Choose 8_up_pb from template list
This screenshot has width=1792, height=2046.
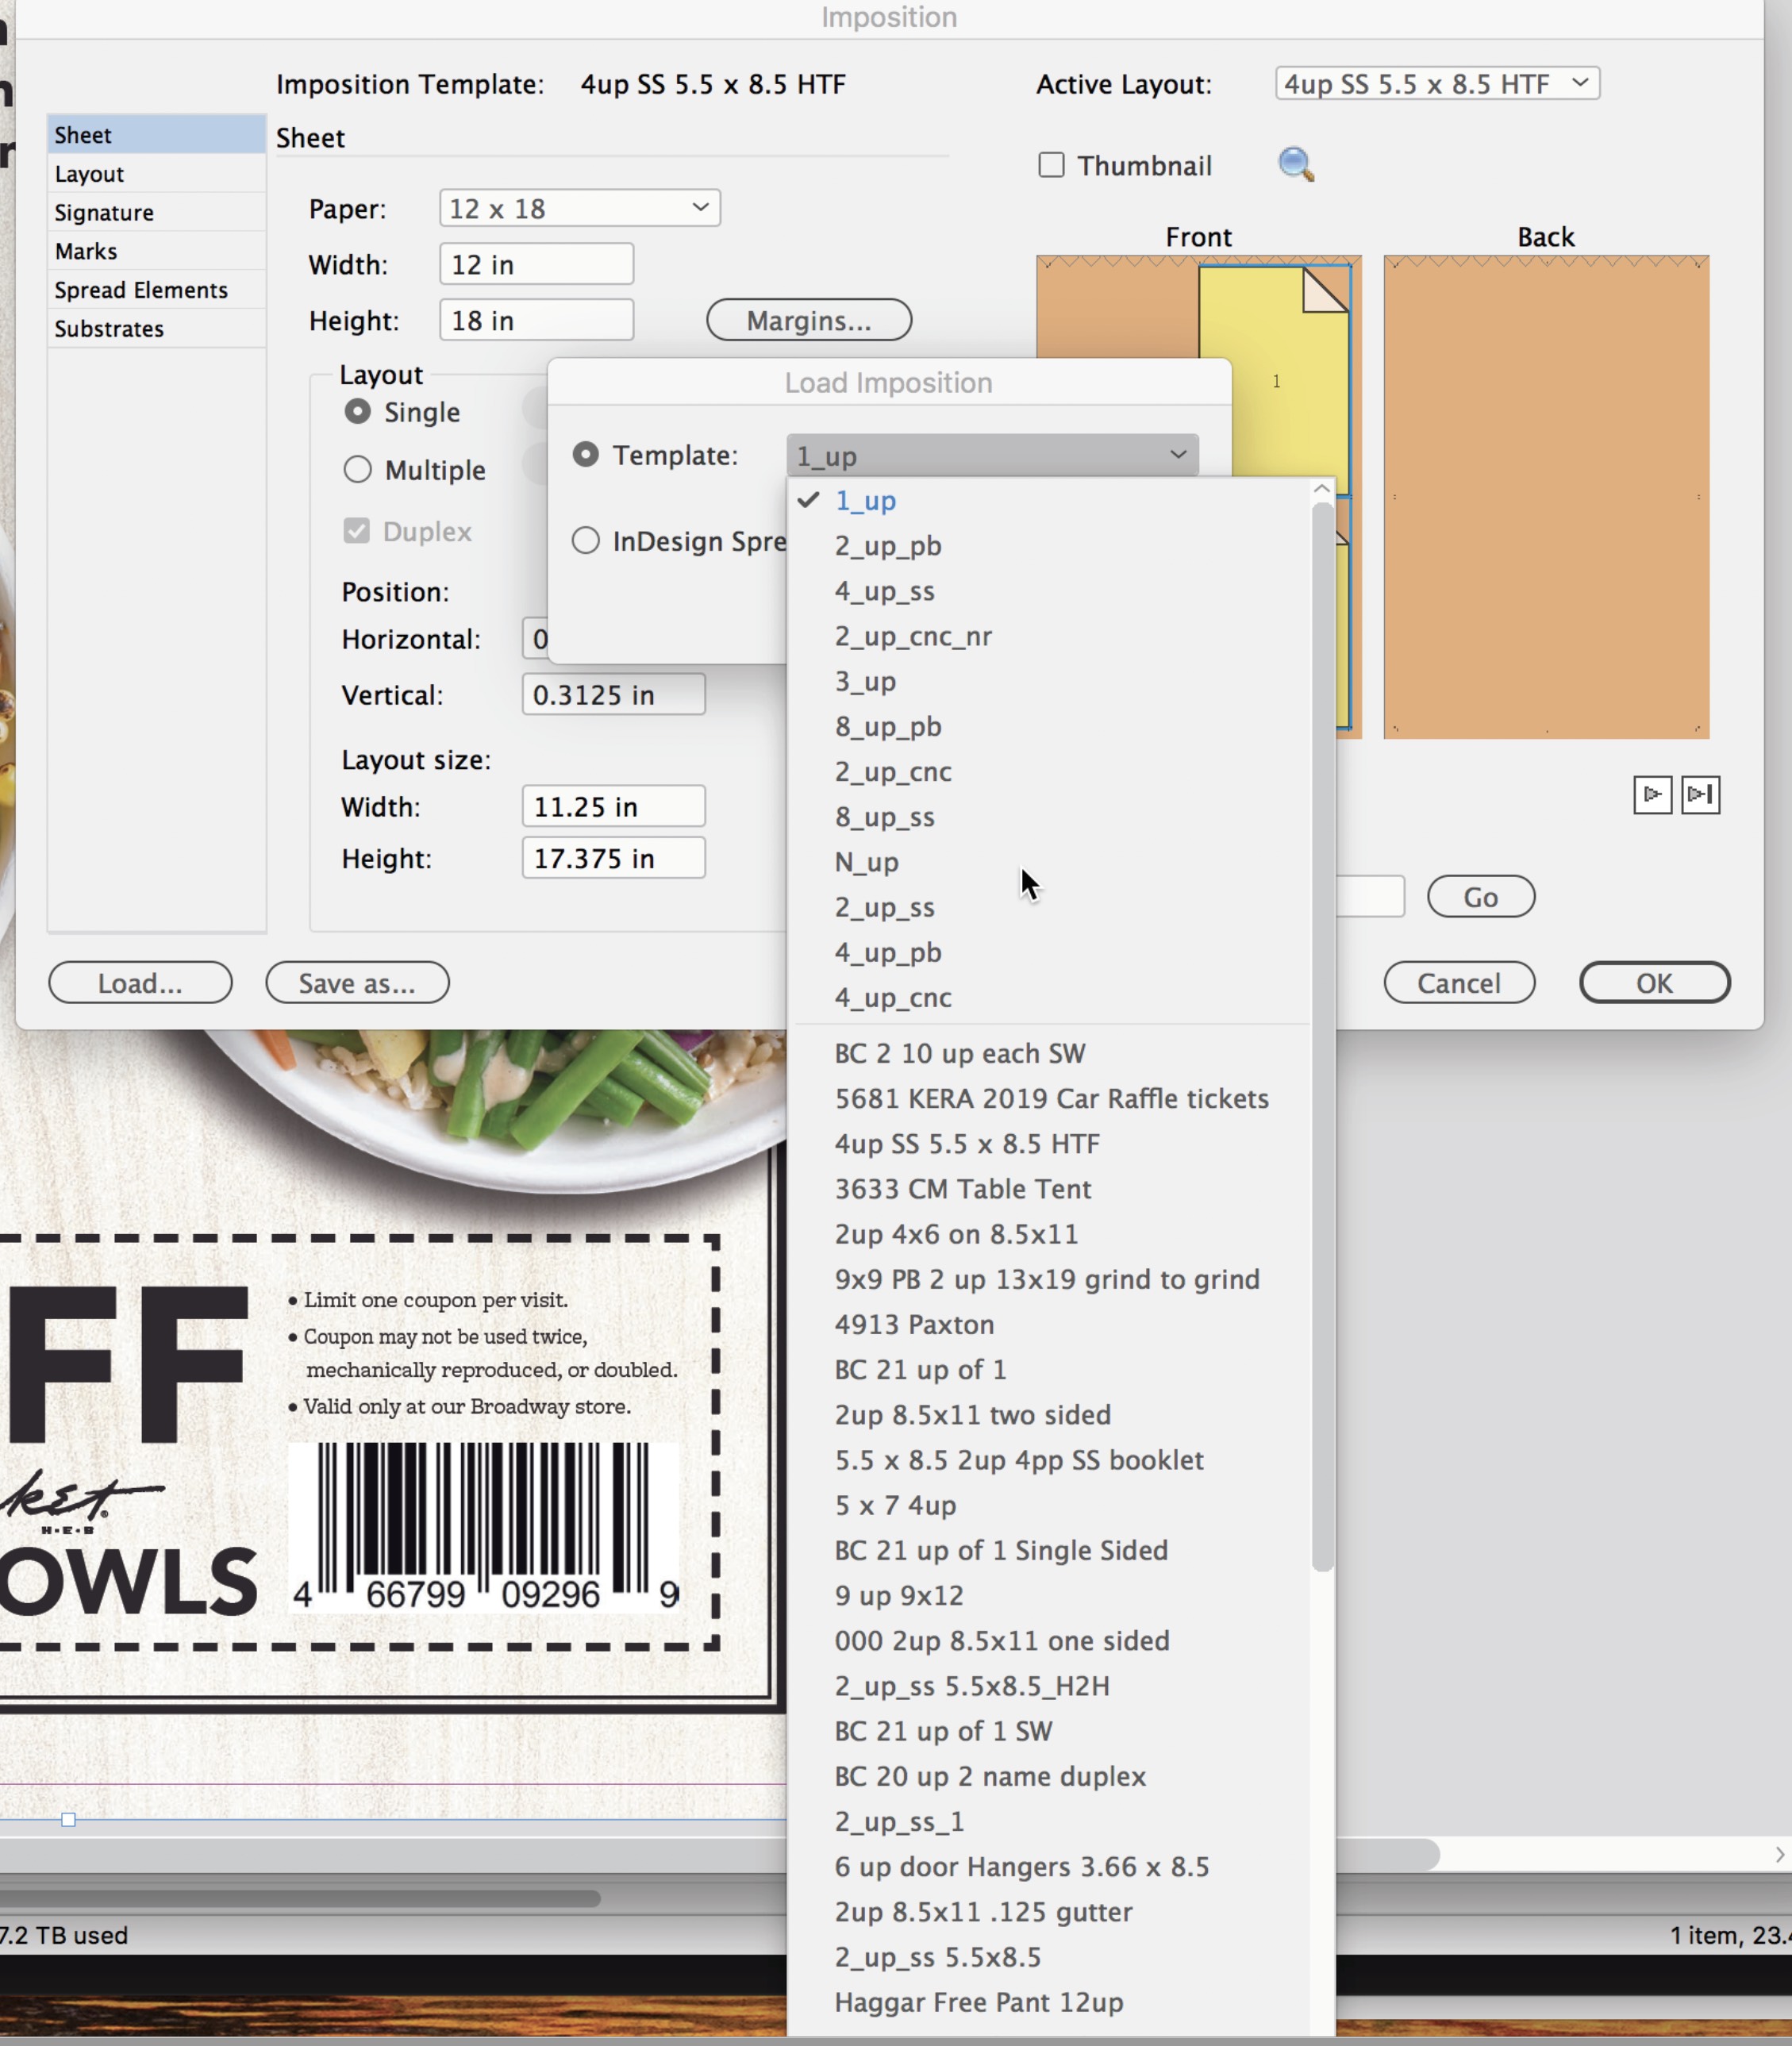pyautogui.click(x=887, y=727)
